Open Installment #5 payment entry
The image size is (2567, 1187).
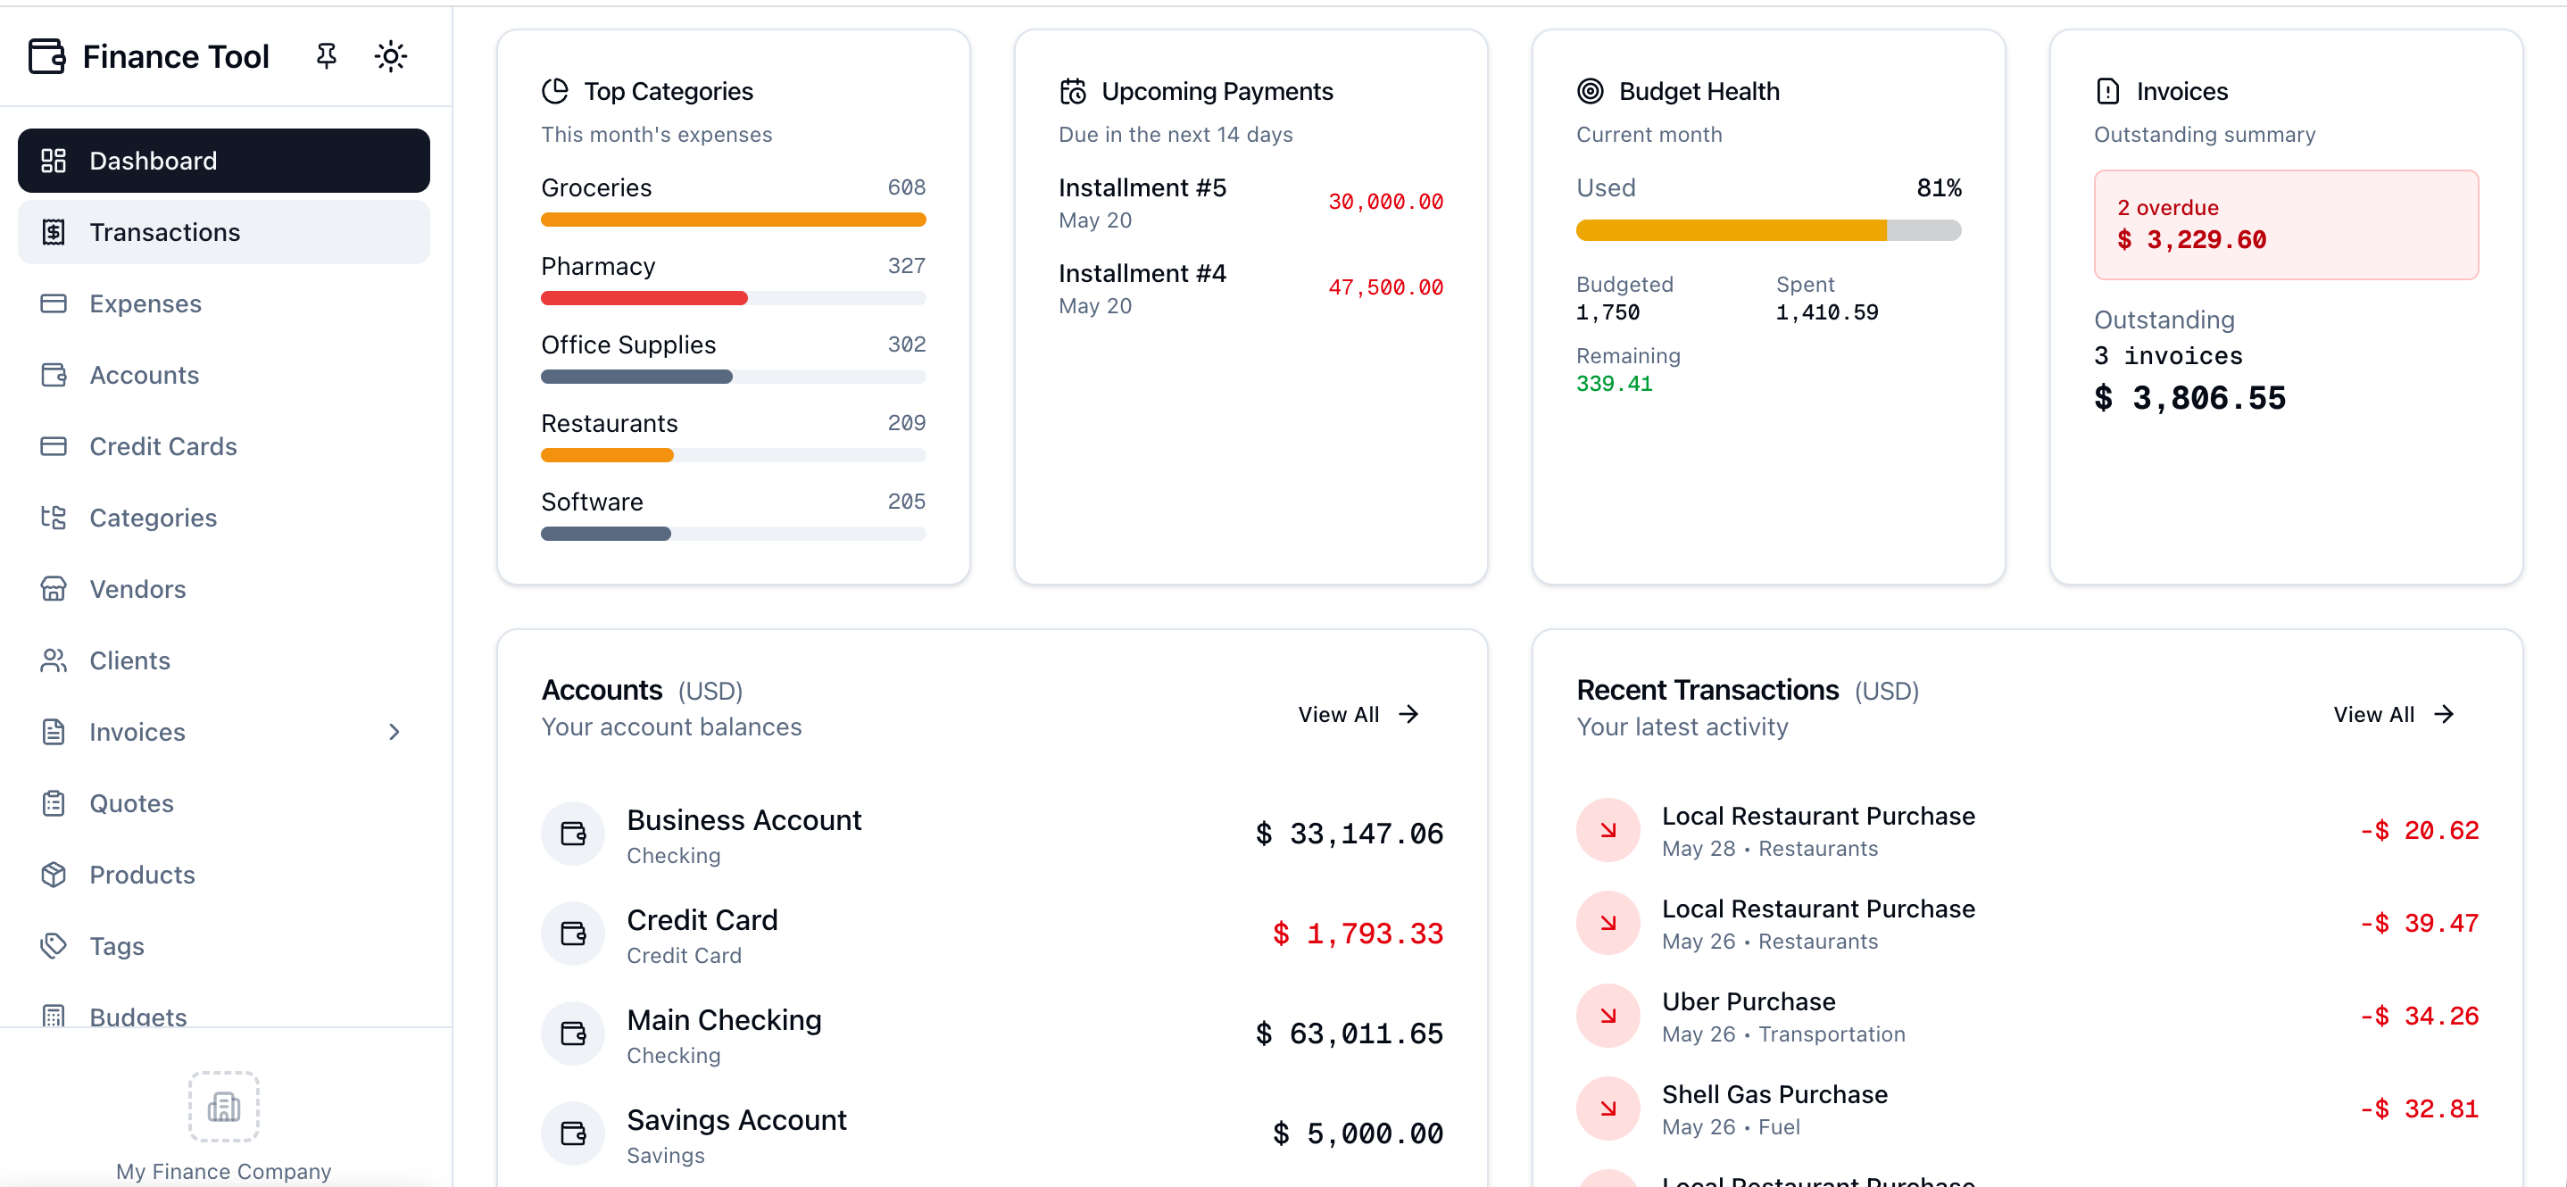pyautogui.click(x=1250, y=203)
